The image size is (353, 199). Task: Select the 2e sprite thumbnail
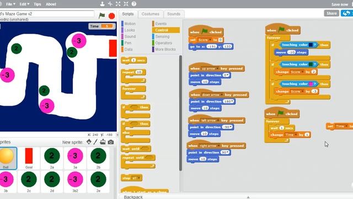(x=98, y=182)
